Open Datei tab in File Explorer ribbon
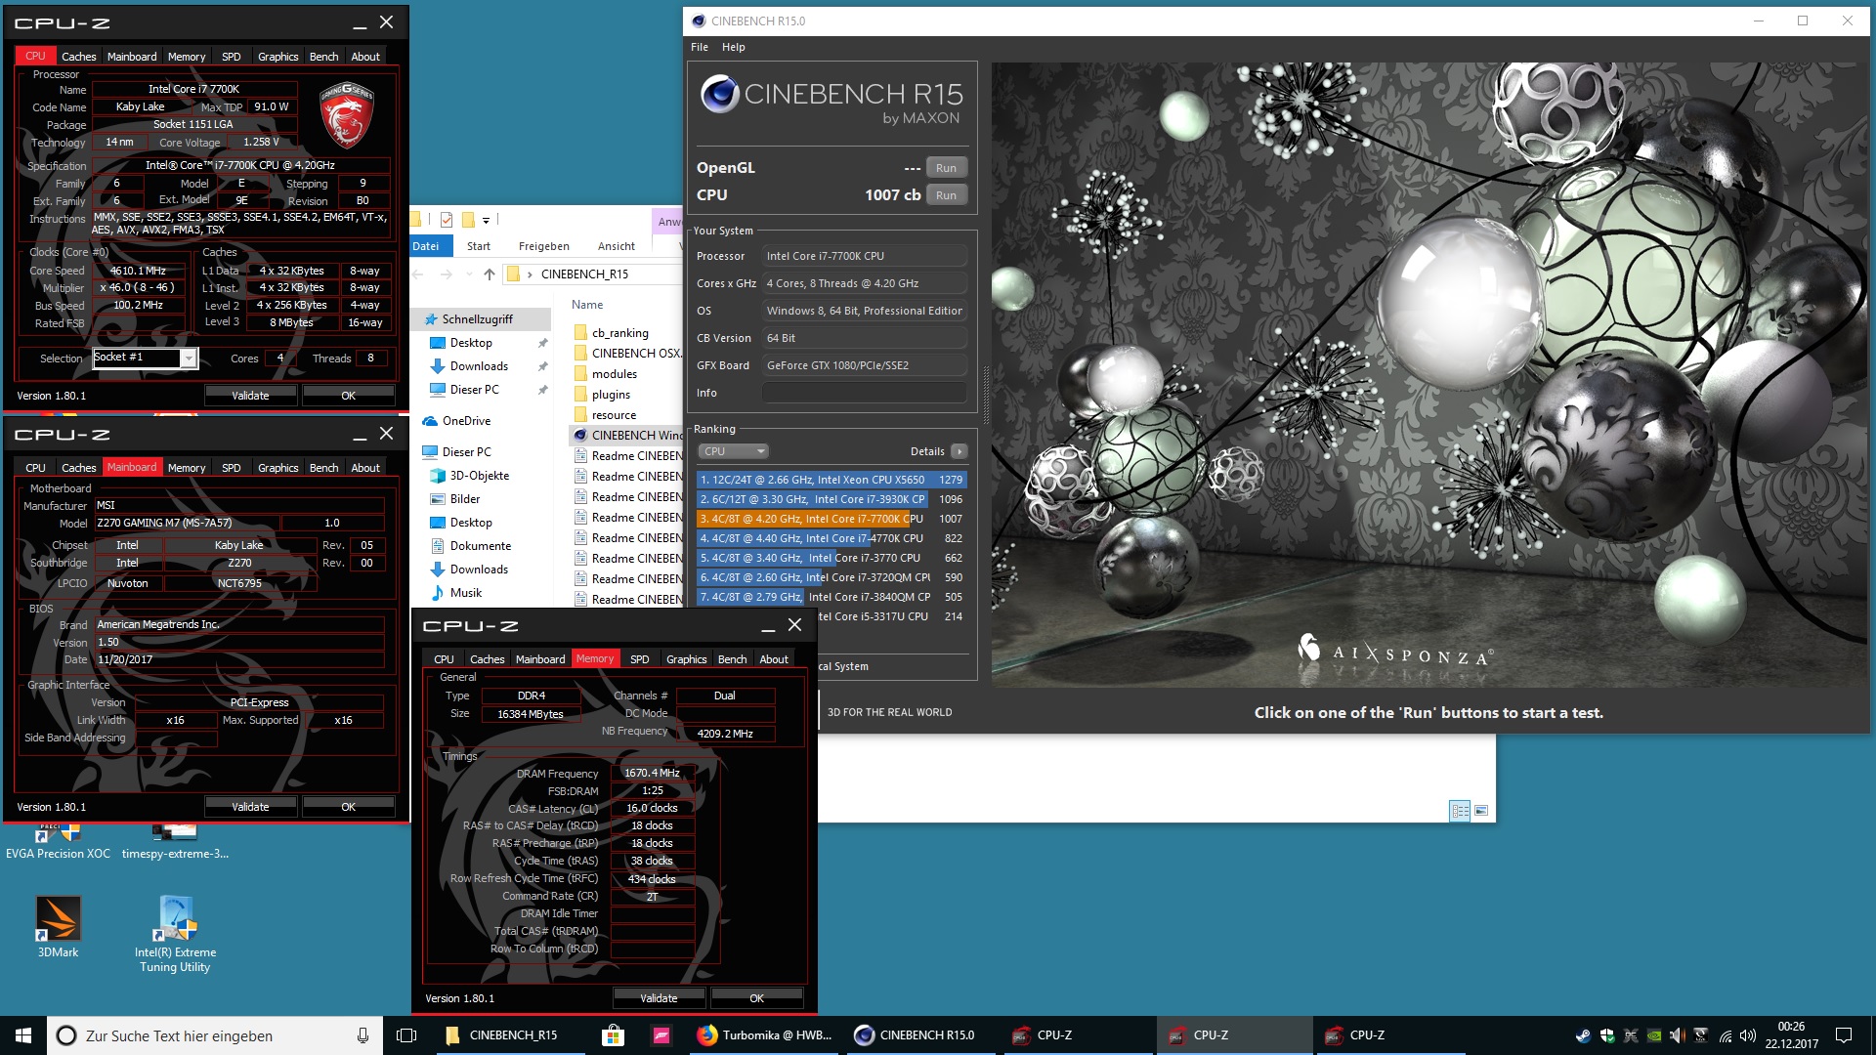Image resolution: width=1876 pixels, height=1055 pixels. (x=426, y=246)
